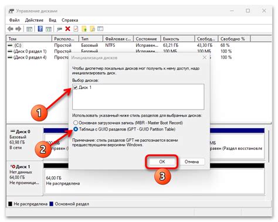Open the Справка menu

click(x=70, y=20)
